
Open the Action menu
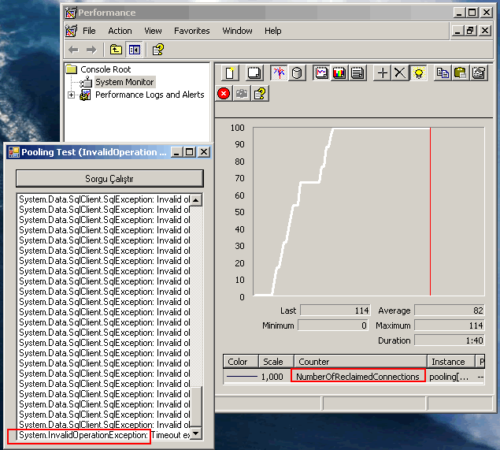(x=120, y=31)
